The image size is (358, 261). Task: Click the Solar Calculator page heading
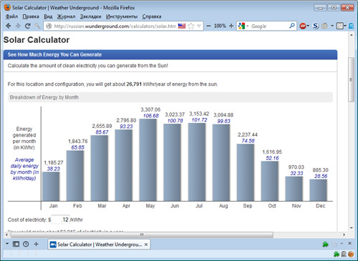tap(37, 40)
